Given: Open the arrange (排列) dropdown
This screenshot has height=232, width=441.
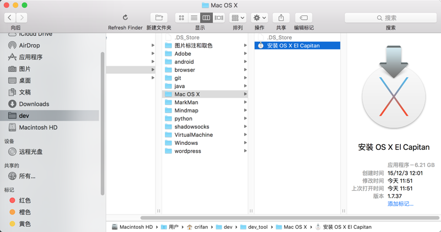Looking at the screenshot, I should point(238,18).
